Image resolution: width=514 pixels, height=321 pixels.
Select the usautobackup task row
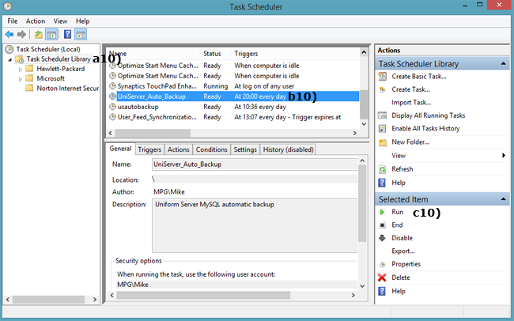138,107
